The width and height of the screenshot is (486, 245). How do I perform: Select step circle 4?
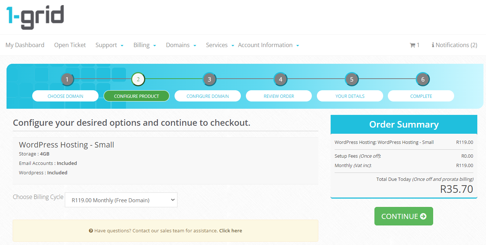pyautogui.click(x=280, y=79)
